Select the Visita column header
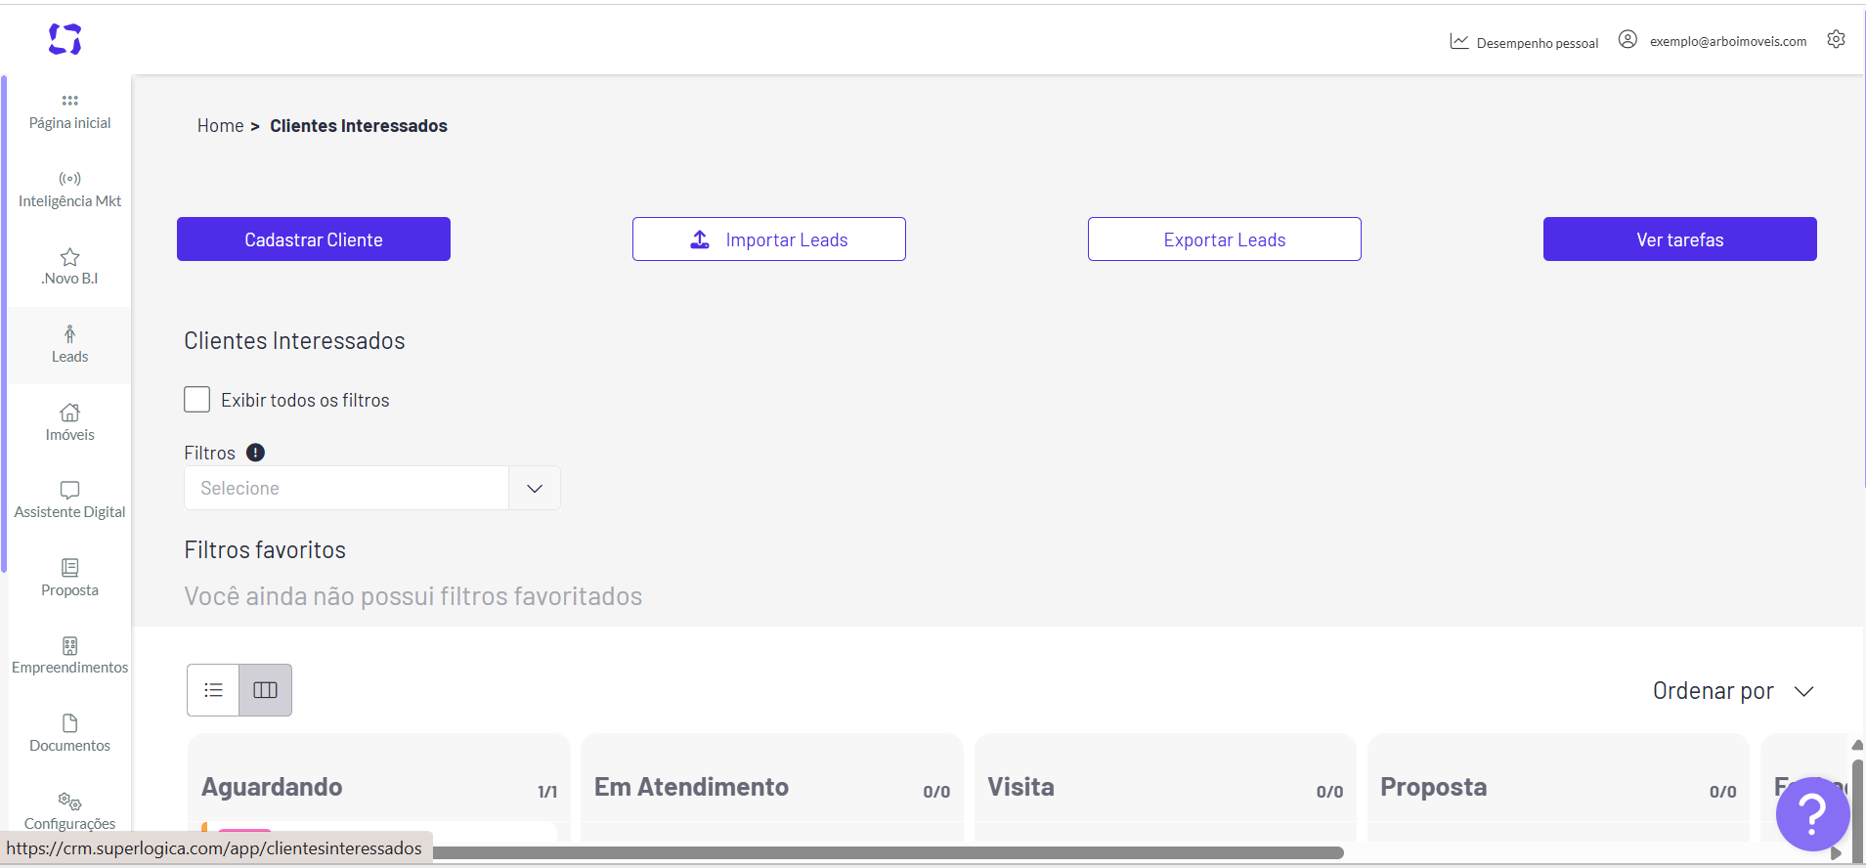This screenshot has width=1866, height=868. 1020,787
